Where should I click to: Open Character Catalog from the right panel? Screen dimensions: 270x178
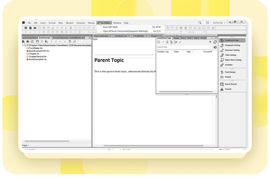point(232,50)
